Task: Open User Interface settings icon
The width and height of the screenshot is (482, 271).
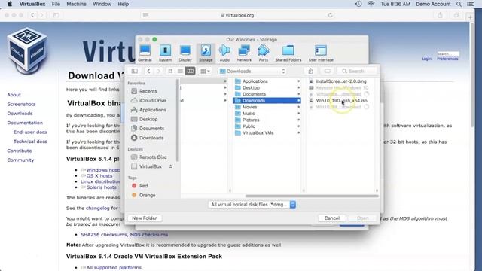Action: 321,53
